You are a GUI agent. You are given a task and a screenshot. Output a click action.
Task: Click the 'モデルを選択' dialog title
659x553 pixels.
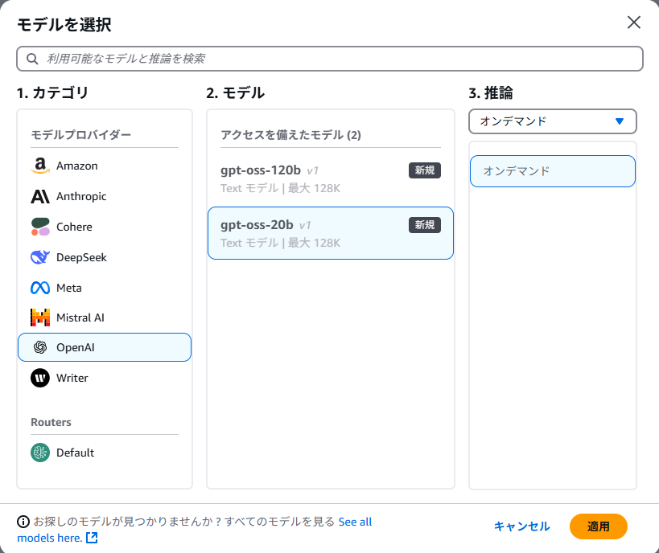(64, 24)
